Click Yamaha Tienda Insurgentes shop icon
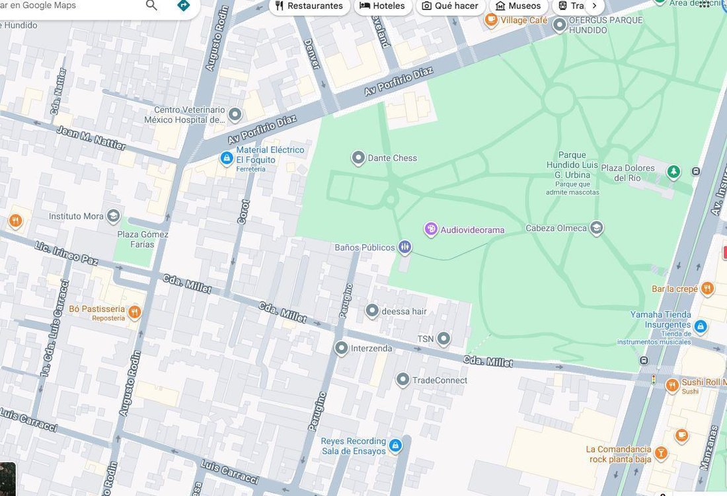Viewport: 727px width, 496px height. (701, 326)
